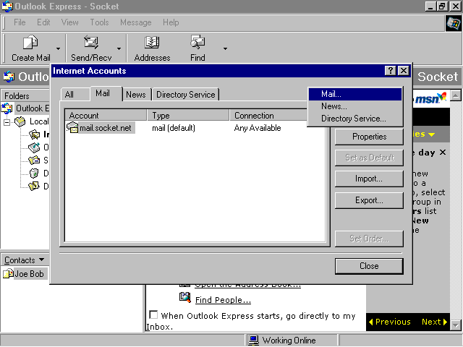Click the Create Mail toolbar icon

[30, 43]
